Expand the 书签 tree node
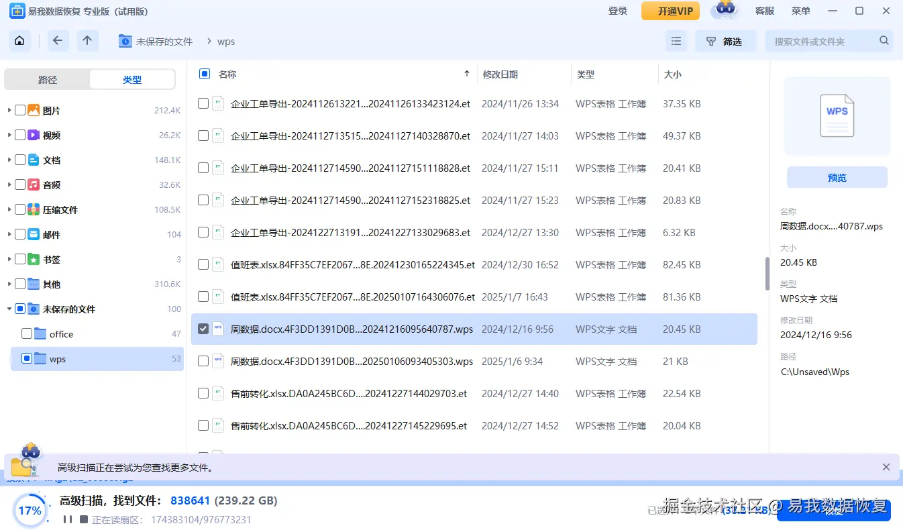The image size is (903, 530). pyautogui.click(x=9, y=259)
